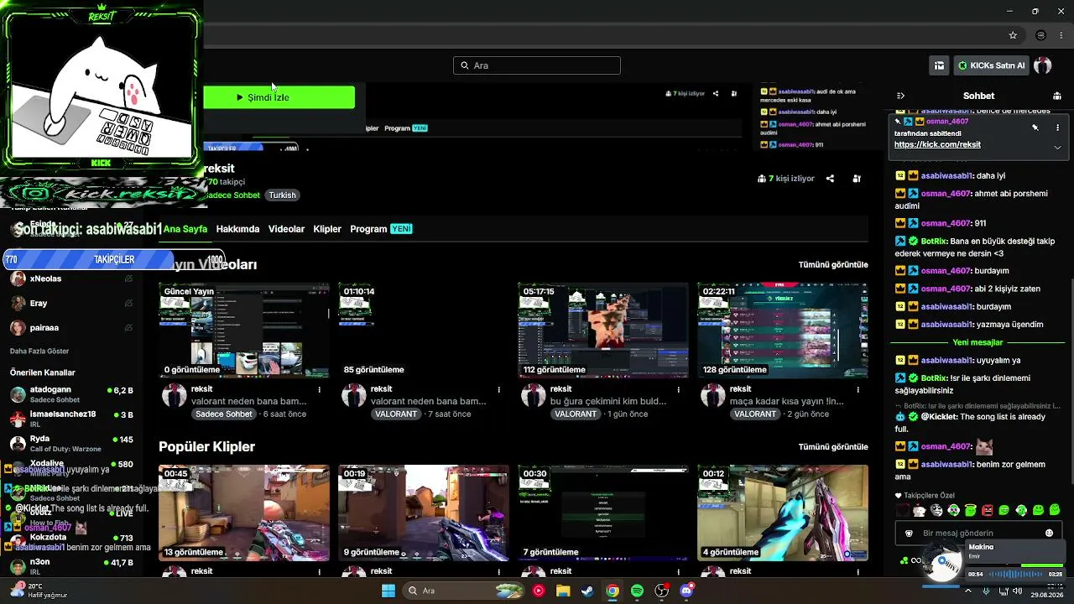Unpin the pinned chat message
This screenshot has width=1074, height=604.
click(x=1035, y=128)
